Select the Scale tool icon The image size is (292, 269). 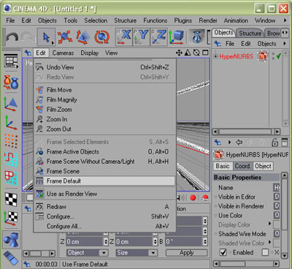pos(82,37)
